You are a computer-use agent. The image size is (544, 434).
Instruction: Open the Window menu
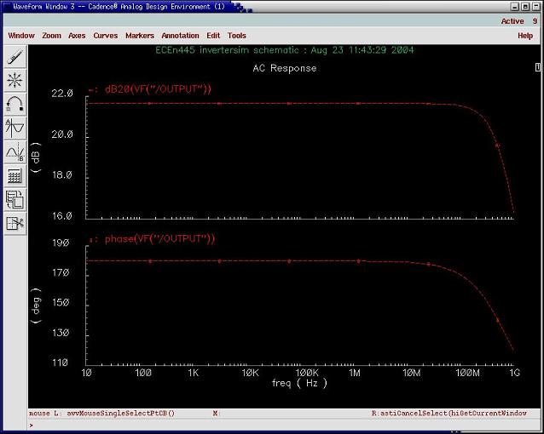(x=21, y=36)
